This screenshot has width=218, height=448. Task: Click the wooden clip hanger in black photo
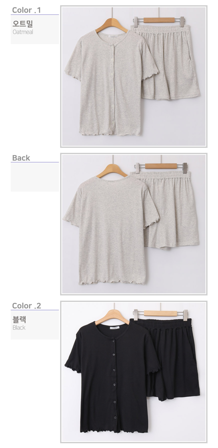pos(160,313)
